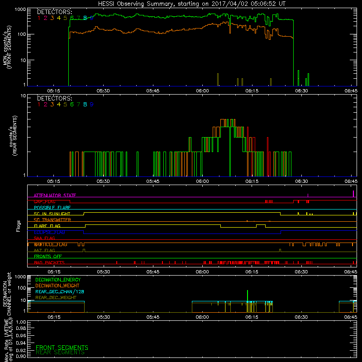362x362 pixels.
Task: Select the REAR_DEC_WEIGHT legend entry
Action: coord(56,298)
